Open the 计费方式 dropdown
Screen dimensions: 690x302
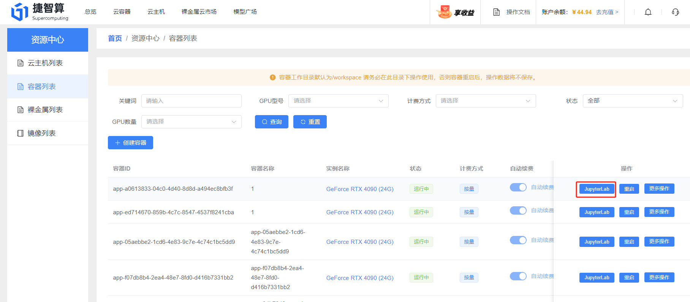486,101
